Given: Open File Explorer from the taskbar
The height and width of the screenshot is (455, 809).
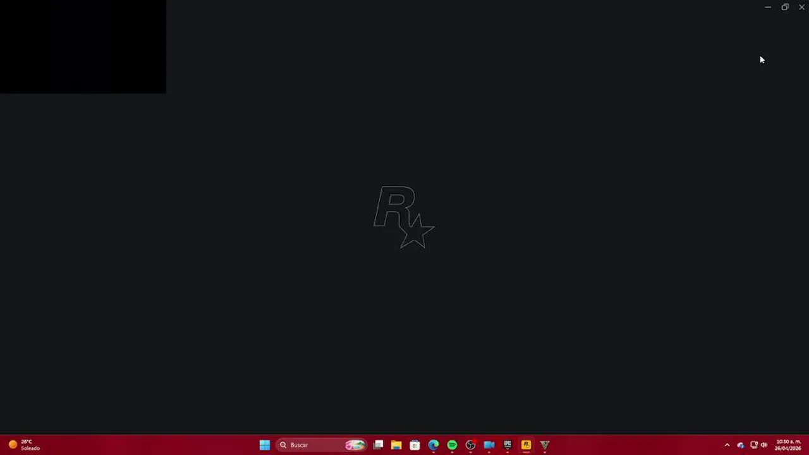Looking at the screenshot, I should (396, 445).
